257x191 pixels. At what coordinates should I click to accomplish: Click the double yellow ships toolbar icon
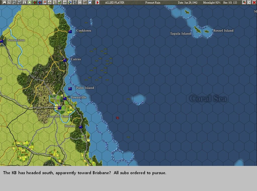tap(55, 3)
